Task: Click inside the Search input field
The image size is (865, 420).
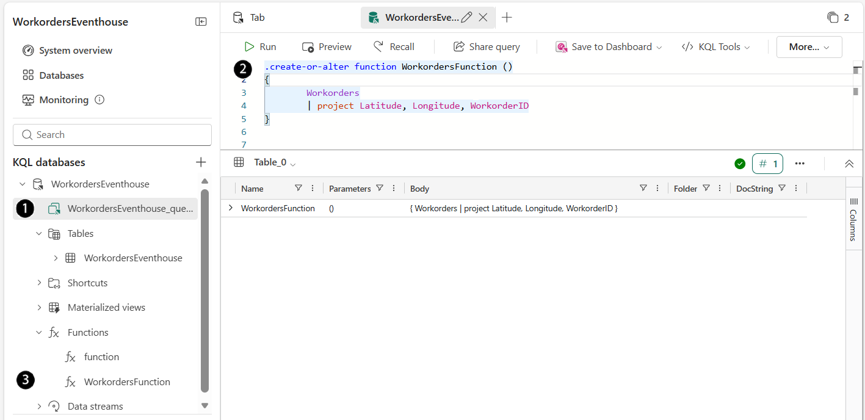Action: coord(112,134)
